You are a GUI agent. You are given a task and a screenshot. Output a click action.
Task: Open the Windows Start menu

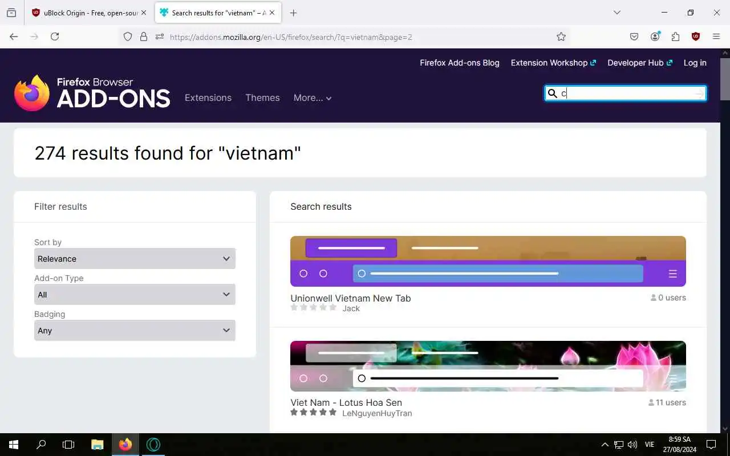[x=14, y=445]
